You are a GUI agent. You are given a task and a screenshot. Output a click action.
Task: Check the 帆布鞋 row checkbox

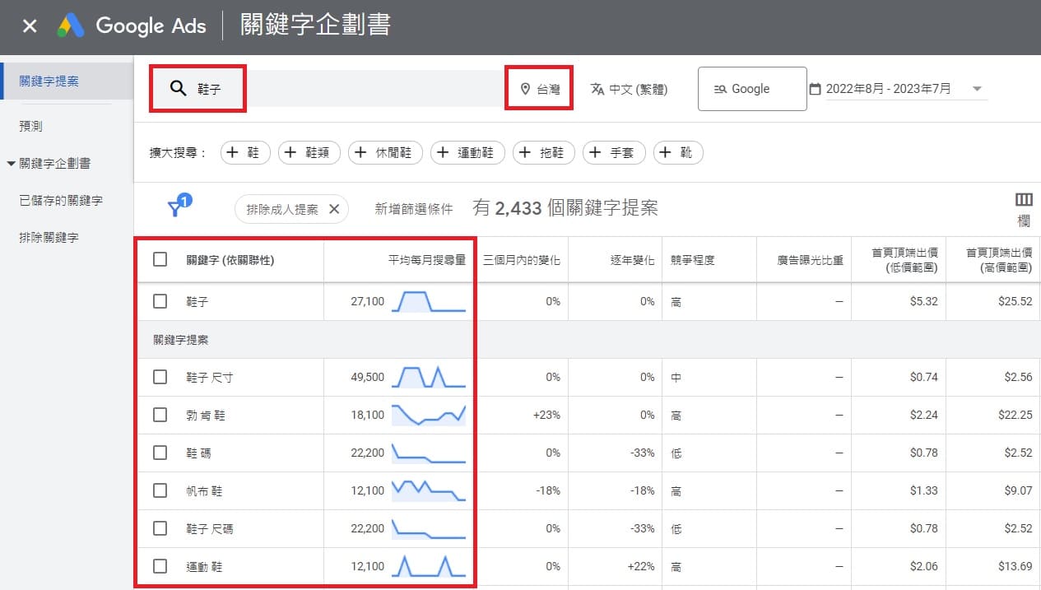pos(160,490)
